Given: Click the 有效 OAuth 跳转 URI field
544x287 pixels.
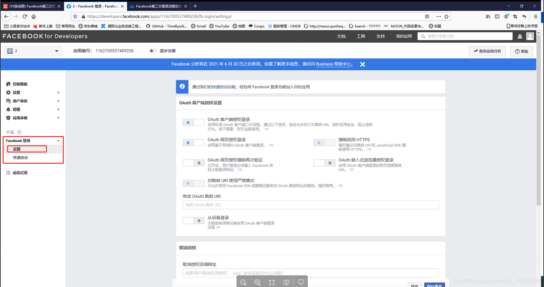Looking at the screenshot, I should point(311,205).
